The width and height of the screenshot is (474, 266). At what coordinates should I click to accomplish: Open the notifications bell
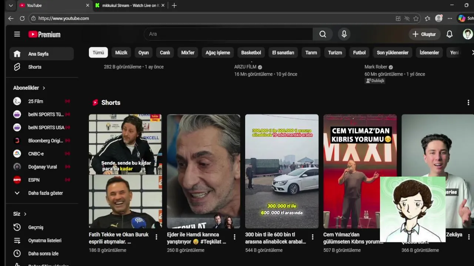pos(449,34)
